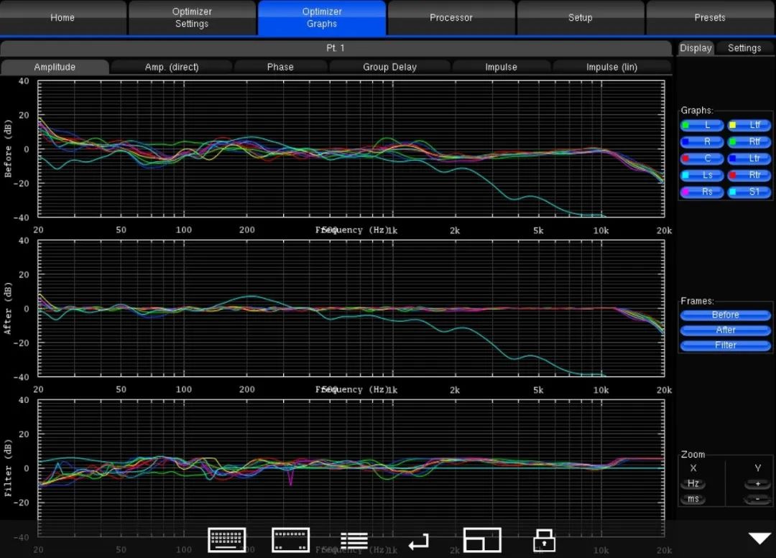Open the Group Delay tab

pyautogui.click(x=390, y=68)
